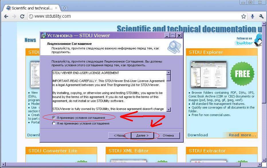Open a new tab with the plus button
The image size is (267, 168).
[x=64, y=8]
